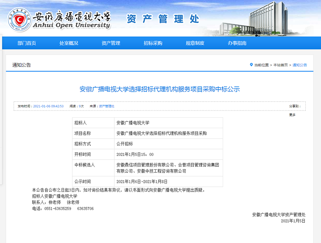Click the 招标人 table label cell
Image resolution: width=321 pixels, height=243 pixels.
pyautogui.click(x=93, y=123)
